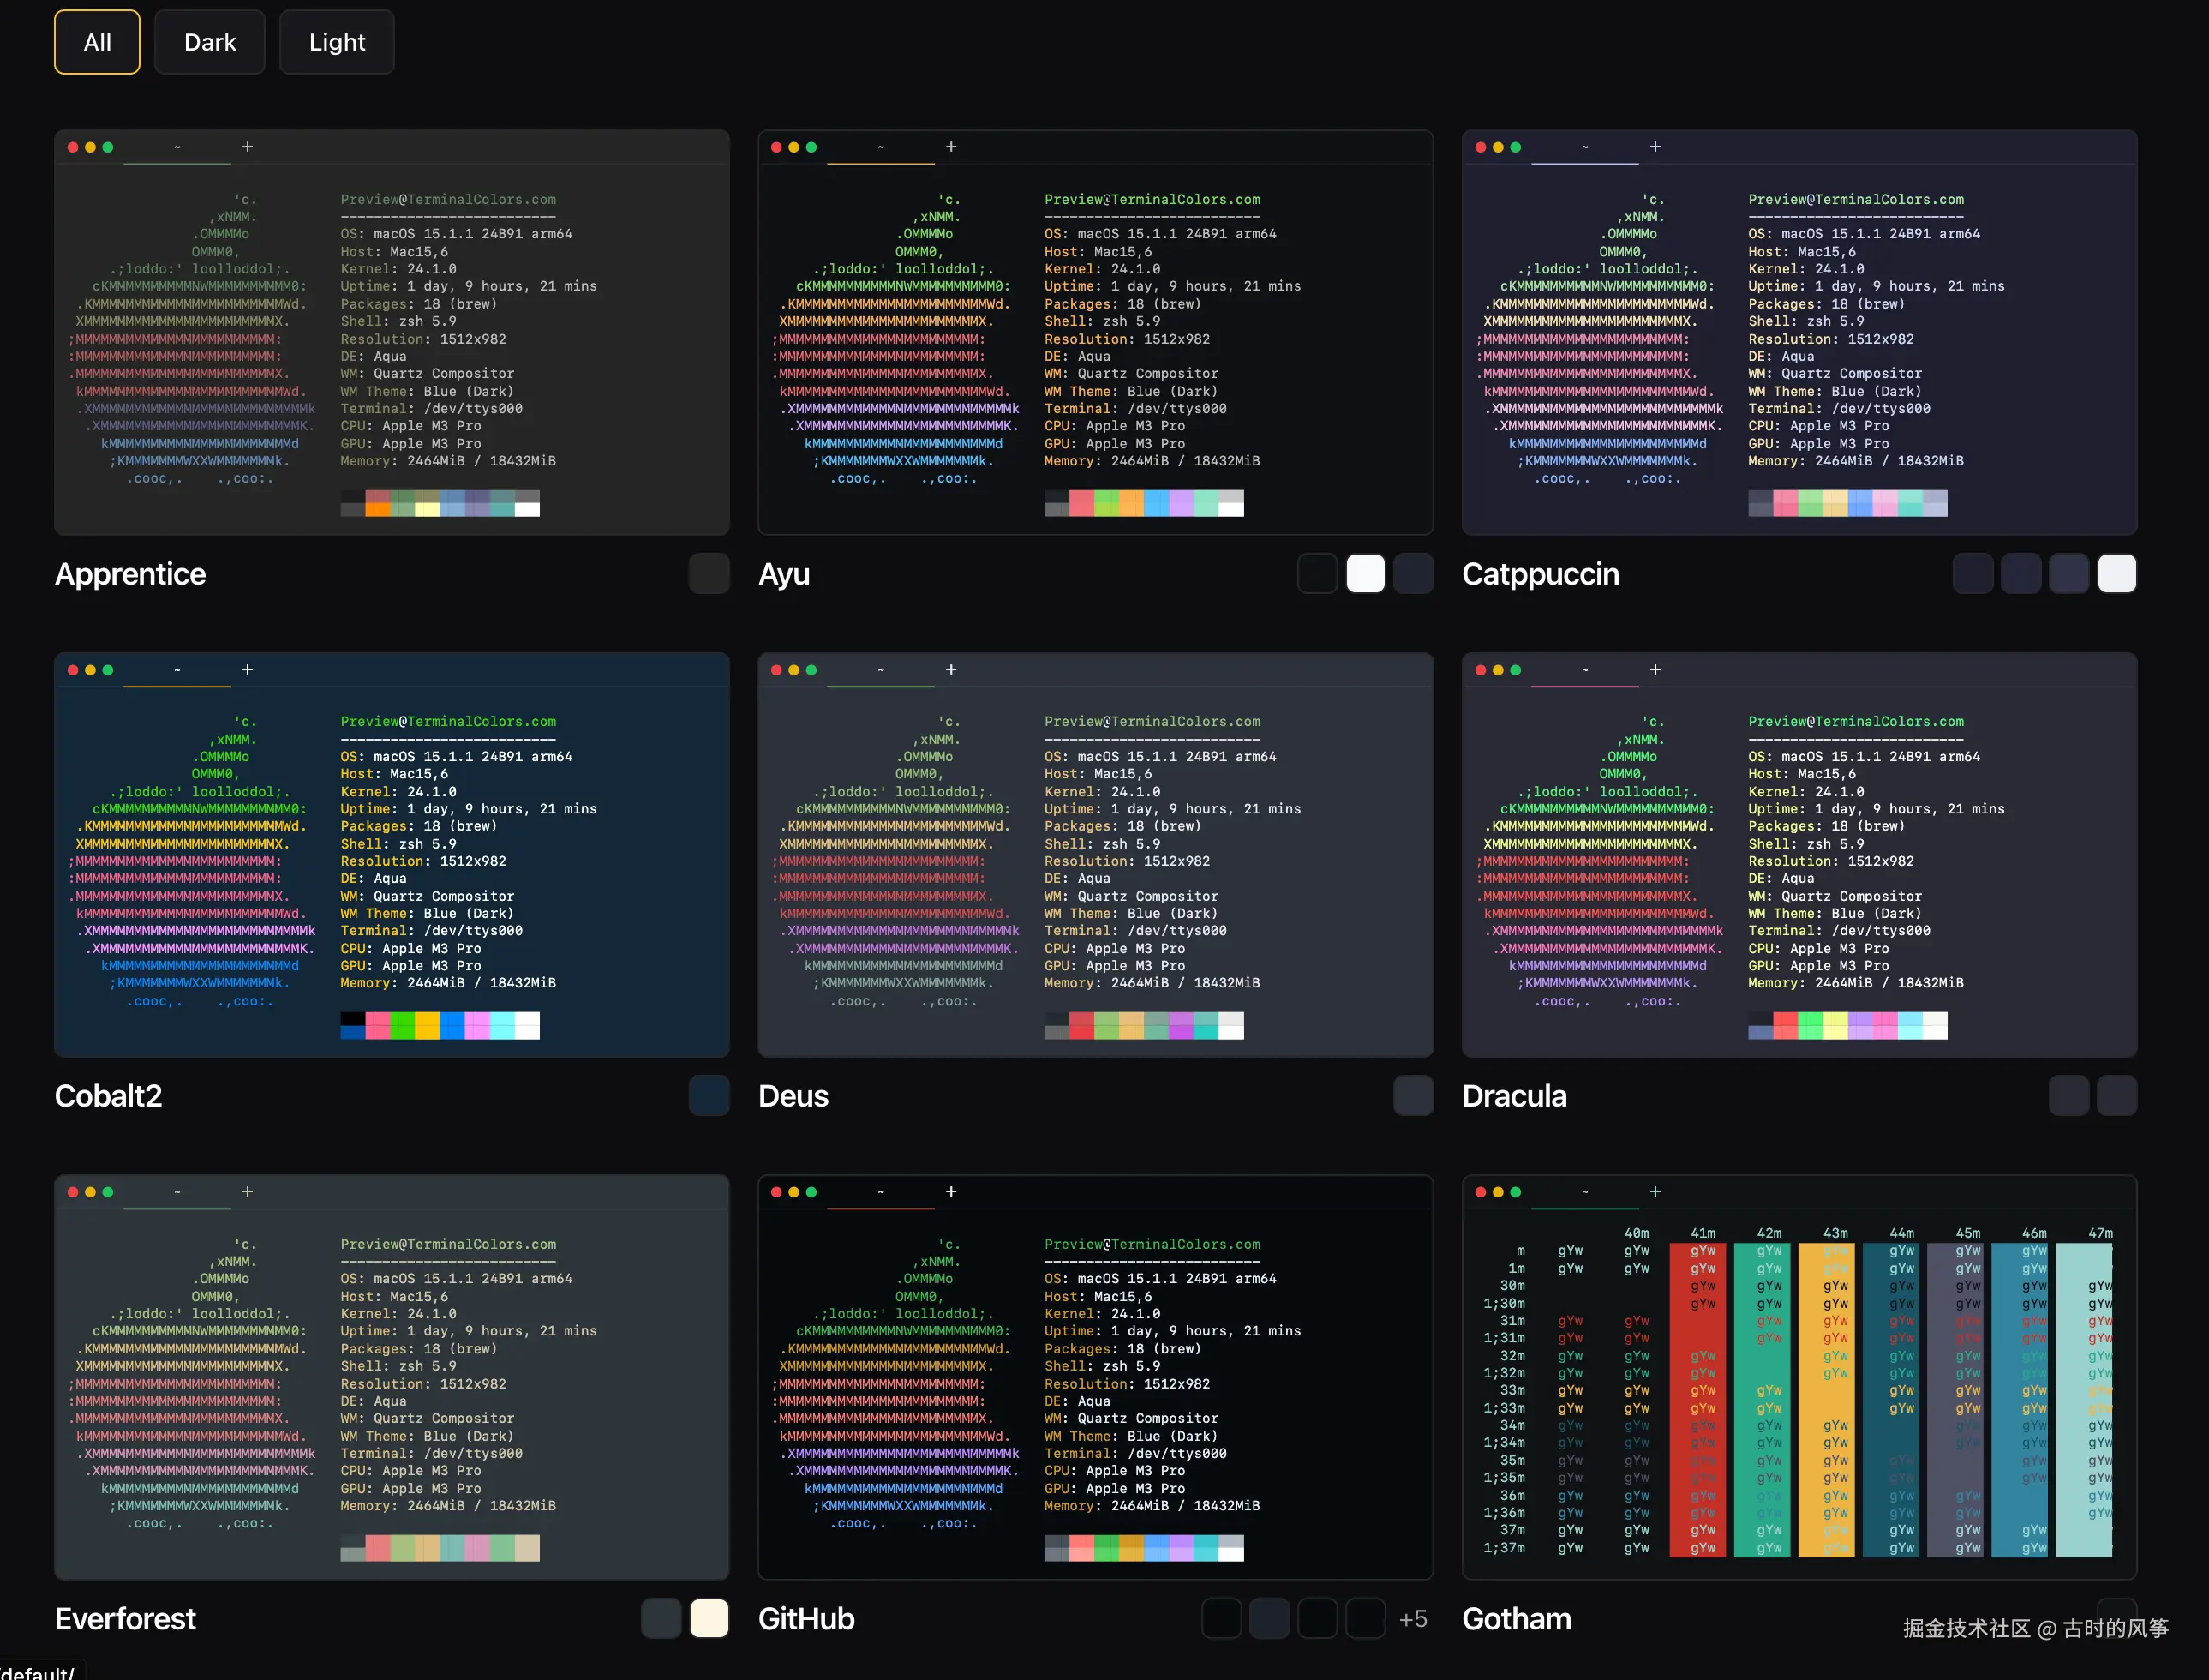The width and height of the screenshot is (2209, 1680).
Task: Click the plus icon in Dracula preview
Action: click(x=1655, y=669)
